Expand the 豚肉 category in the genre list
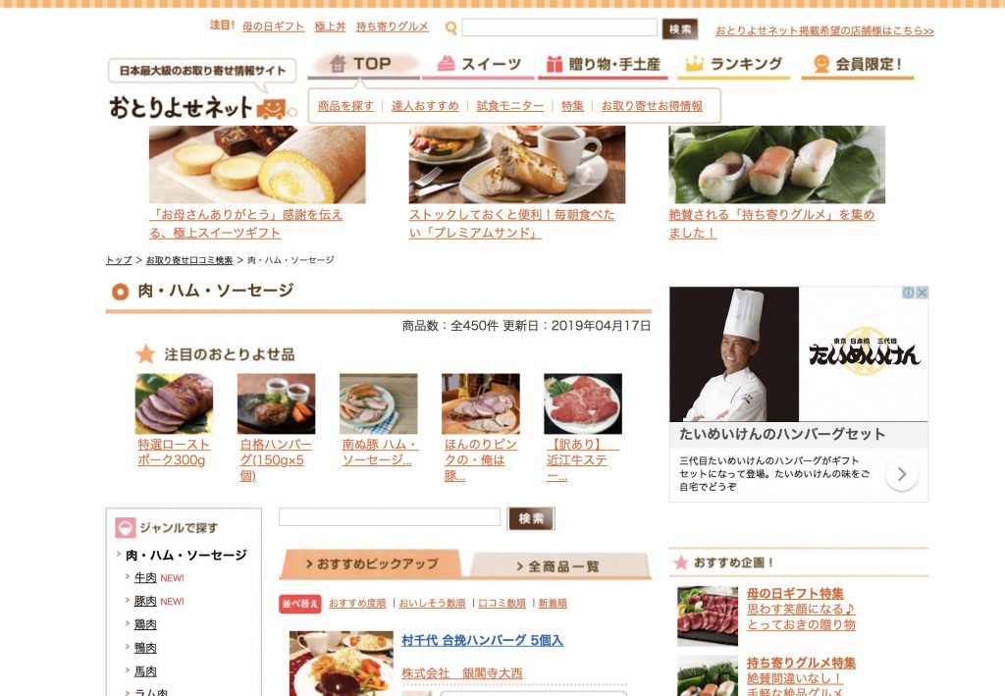 coord(145,601)
